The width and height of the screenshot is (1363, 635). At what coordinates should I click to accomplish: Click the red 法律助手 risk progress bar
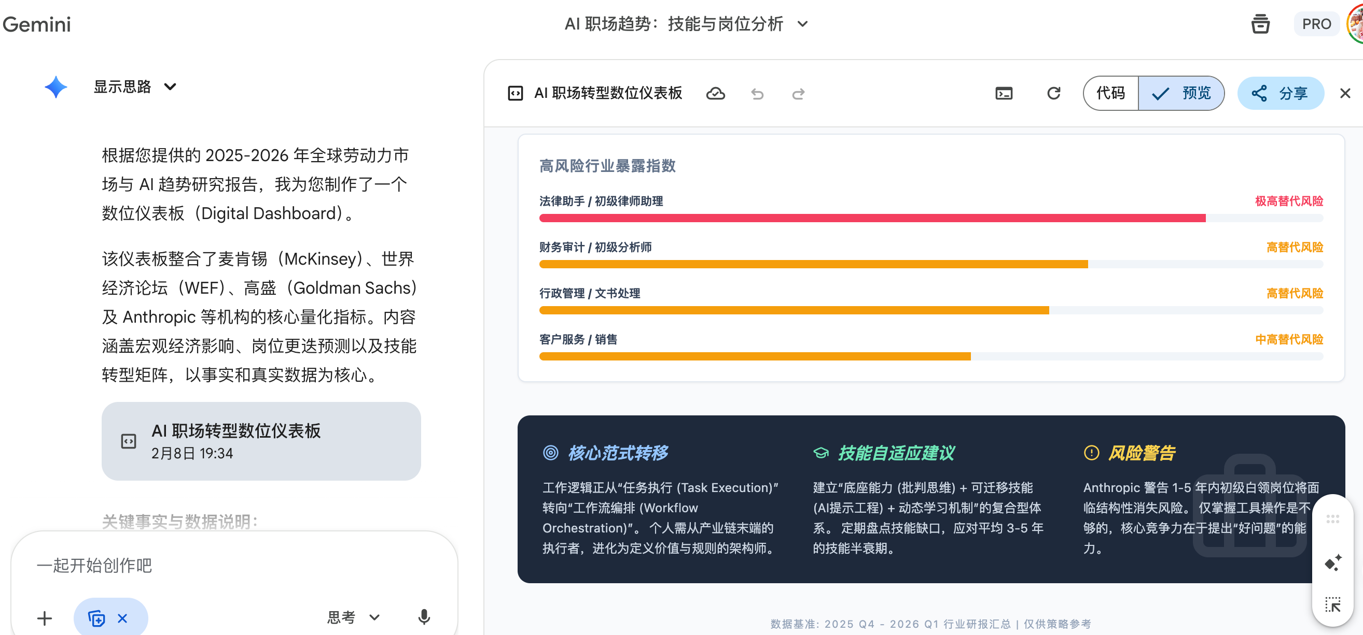(x=871, y=218)
